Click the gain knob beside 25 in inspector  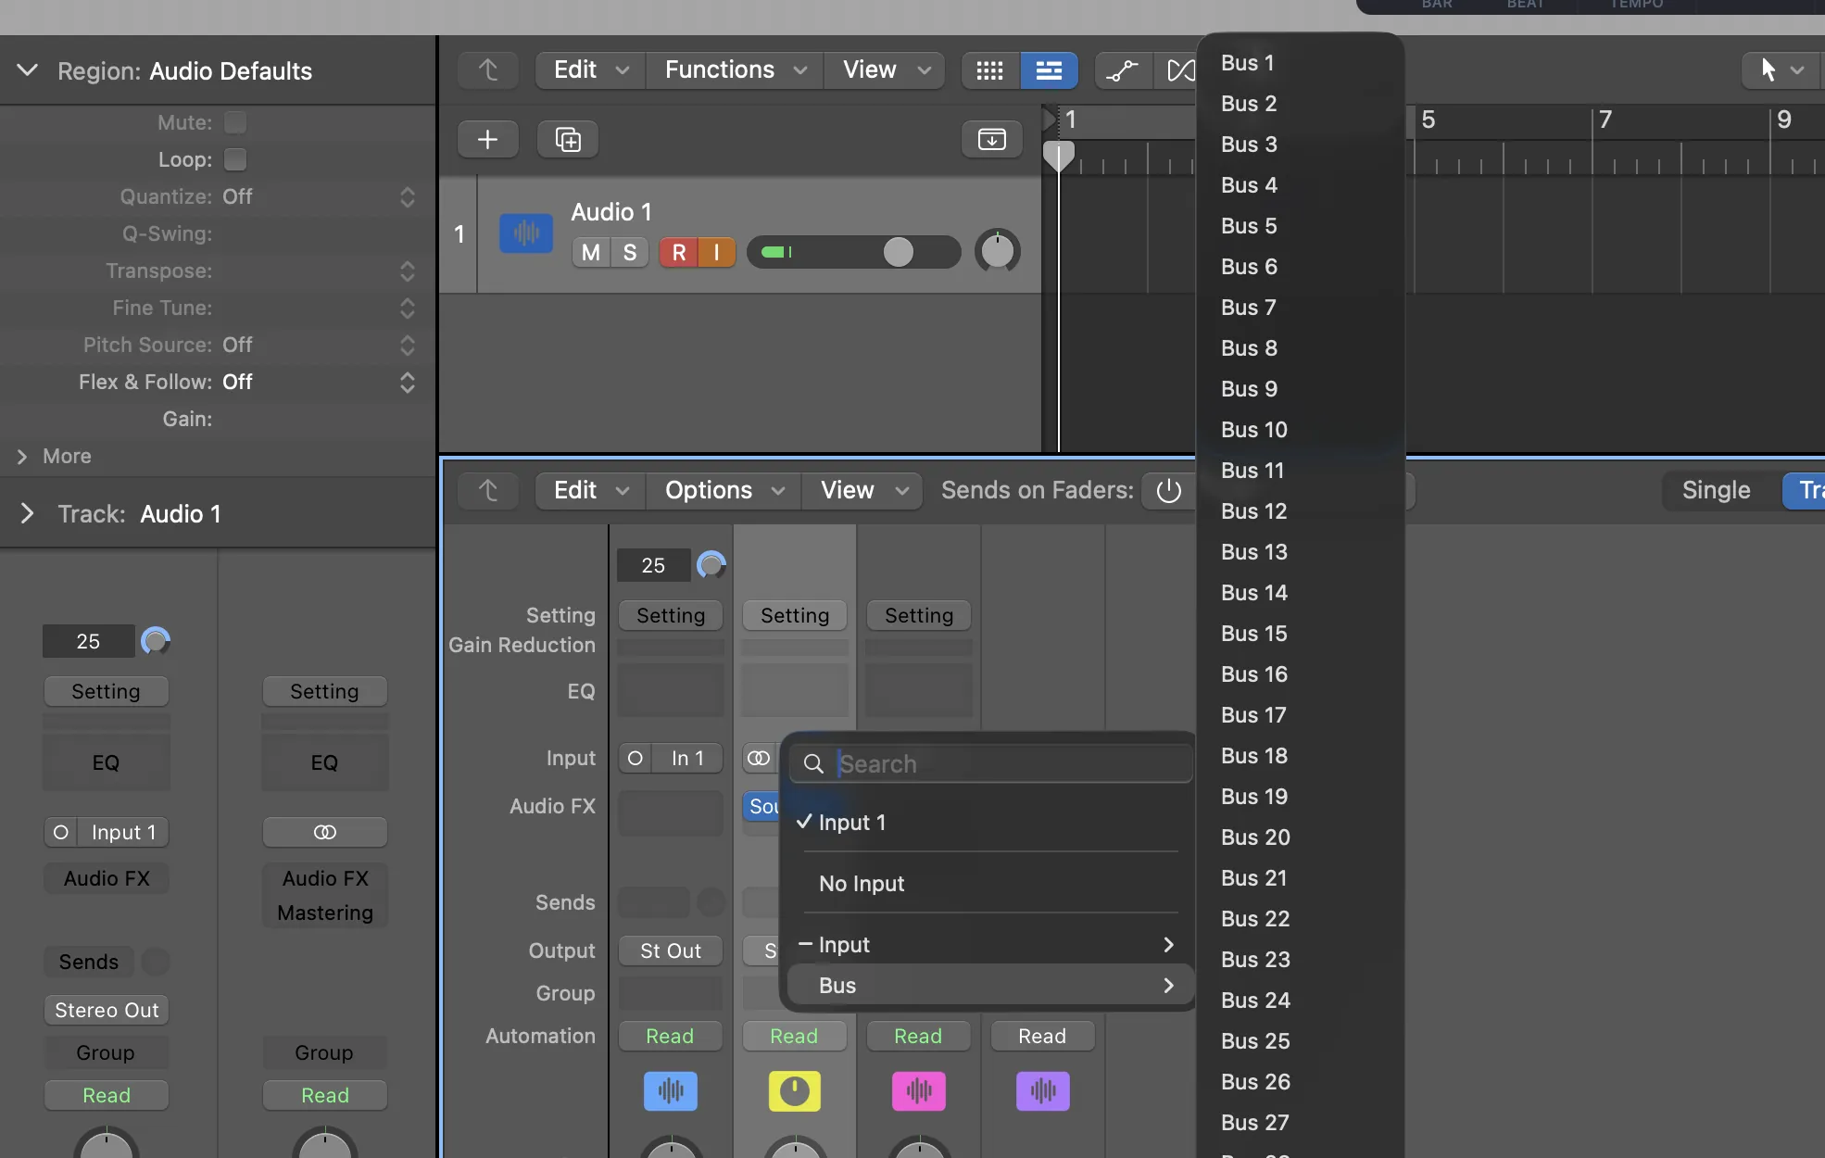tap(156, 641)
